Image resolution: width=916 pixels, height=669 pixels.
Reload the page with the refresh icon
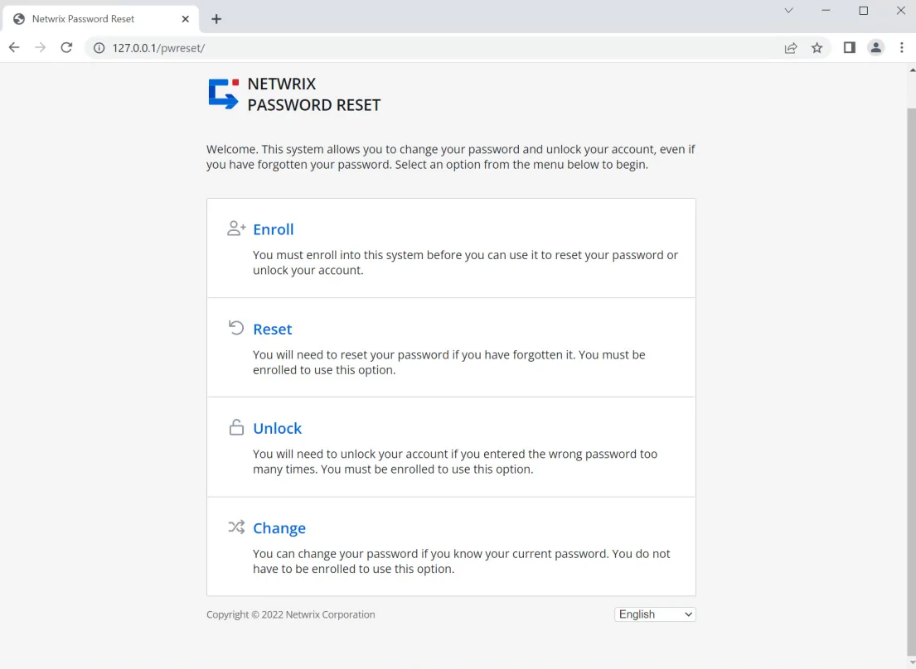point(66,48)
